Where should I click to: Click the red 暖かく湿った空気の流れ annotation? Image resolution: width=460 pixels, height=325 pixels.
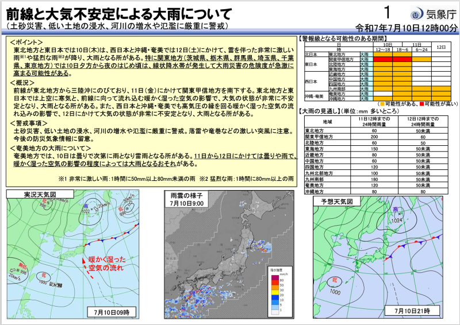tap(106, 264)
